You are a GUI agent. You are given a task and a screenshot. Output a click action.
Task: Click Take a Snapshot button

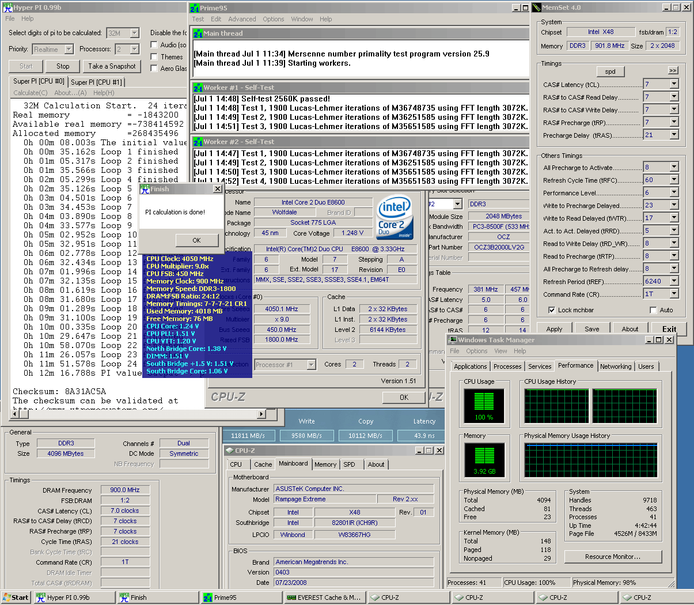click(112, 66)
